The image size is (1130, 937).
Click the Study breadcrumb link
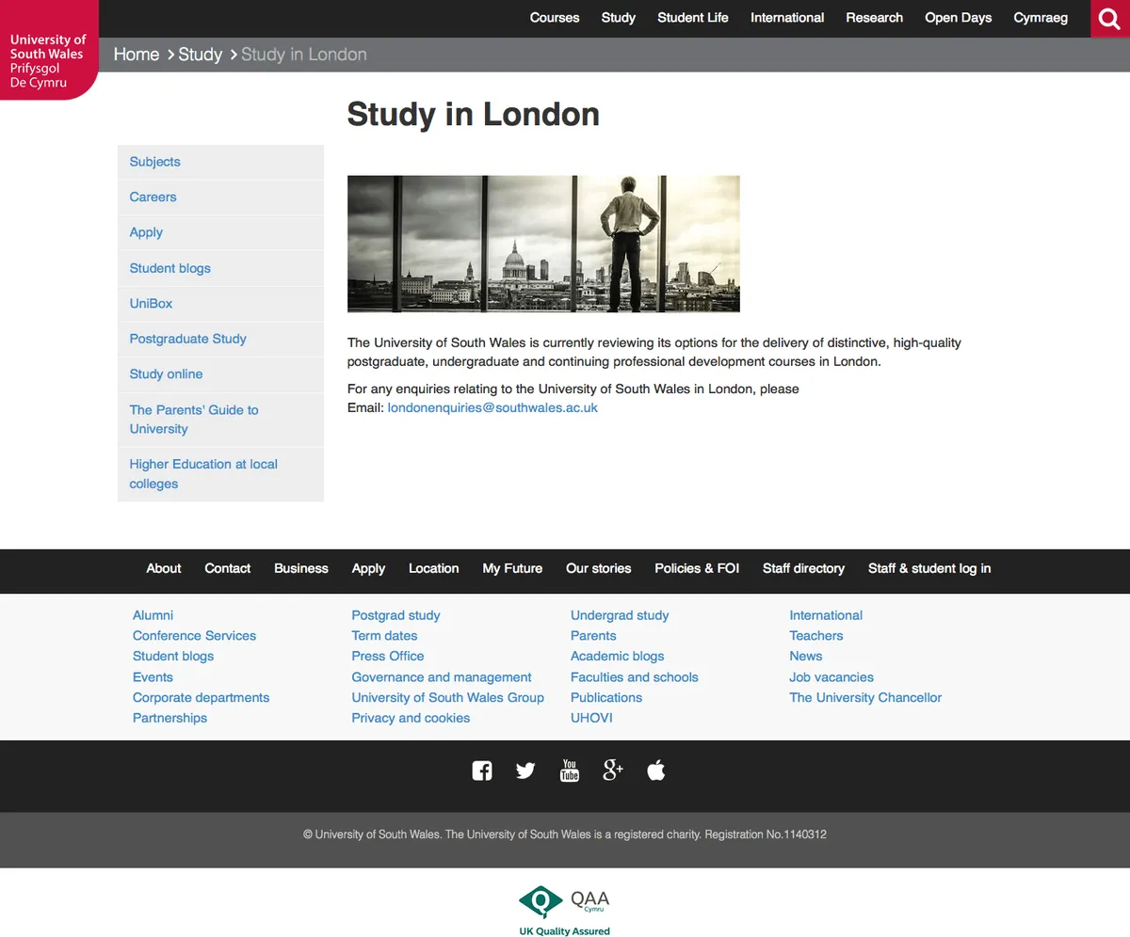click(x=200, y=55)
